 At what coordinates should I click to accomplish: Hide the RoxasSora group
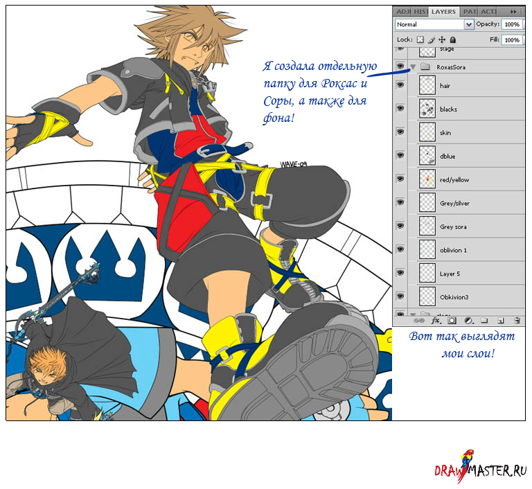click(400, 66)
